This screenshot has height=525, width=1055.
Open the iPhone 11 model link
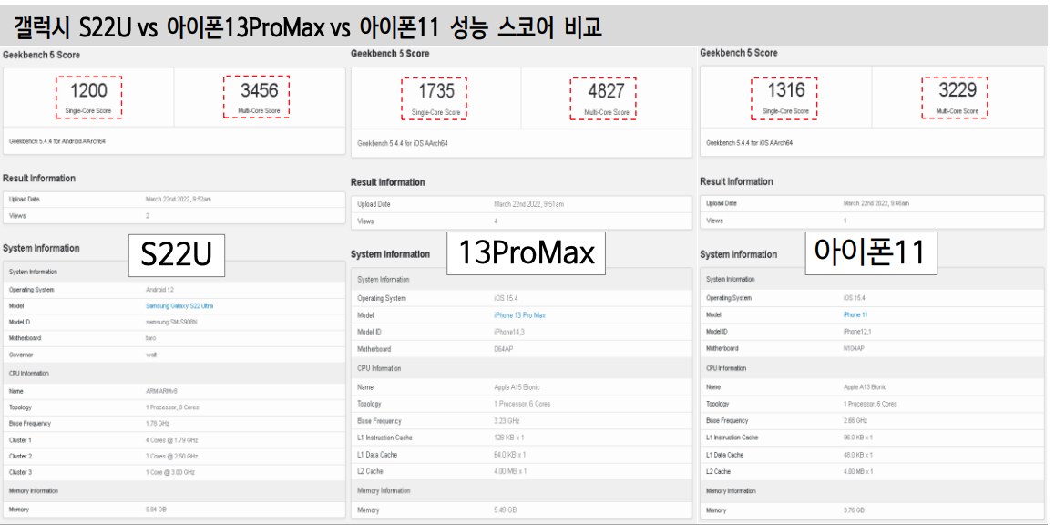tap(855, 314)
